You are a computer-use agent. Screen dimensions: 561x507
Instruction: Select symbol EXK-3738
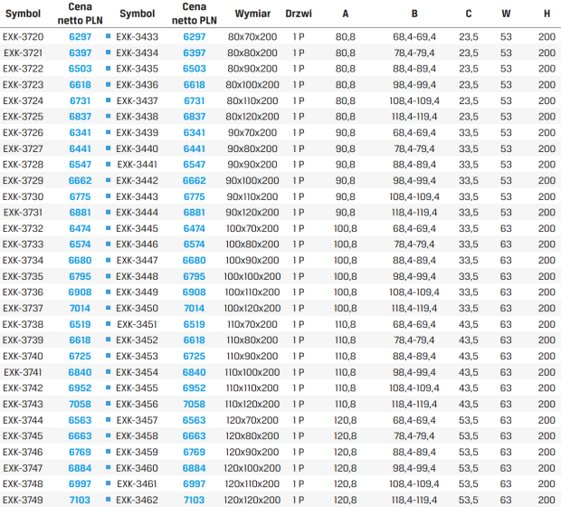[x=23, y=325]
